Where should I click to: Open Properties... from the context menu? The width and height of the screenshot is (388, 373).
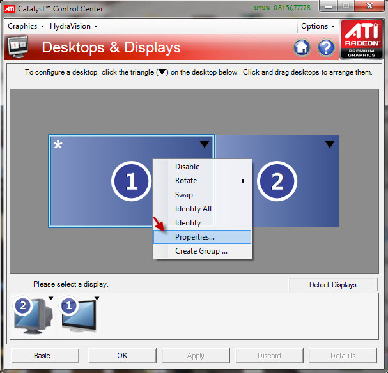pyautogui.click(x=202, y=237)
